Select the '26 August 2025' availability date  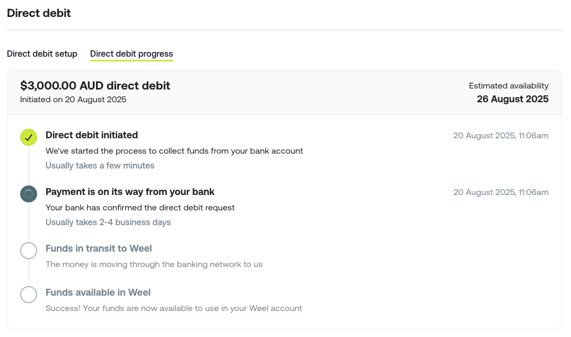513,99
